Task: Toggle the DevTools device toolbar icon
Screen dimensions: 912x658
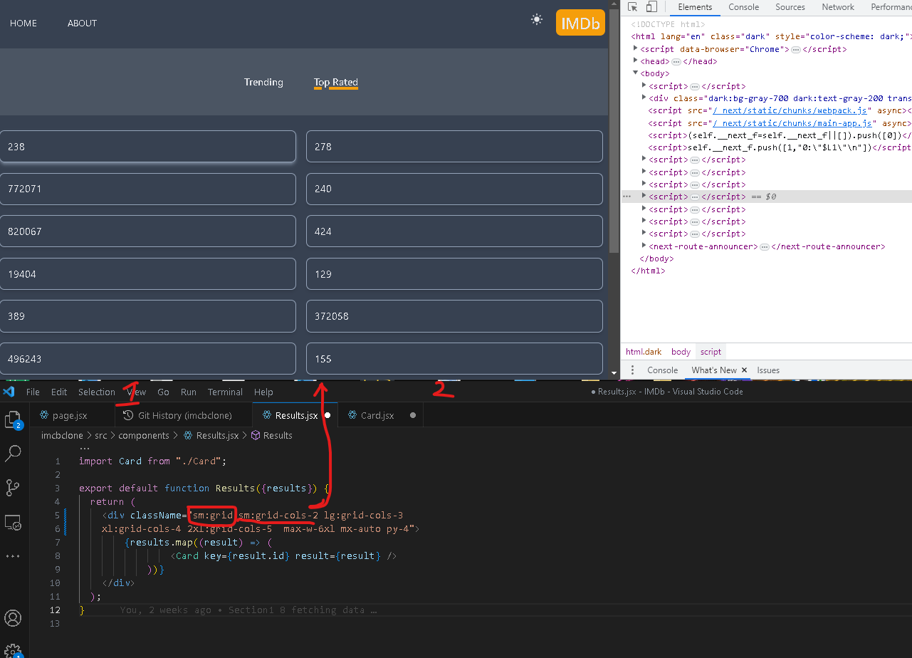Action: tap(651, 7)
